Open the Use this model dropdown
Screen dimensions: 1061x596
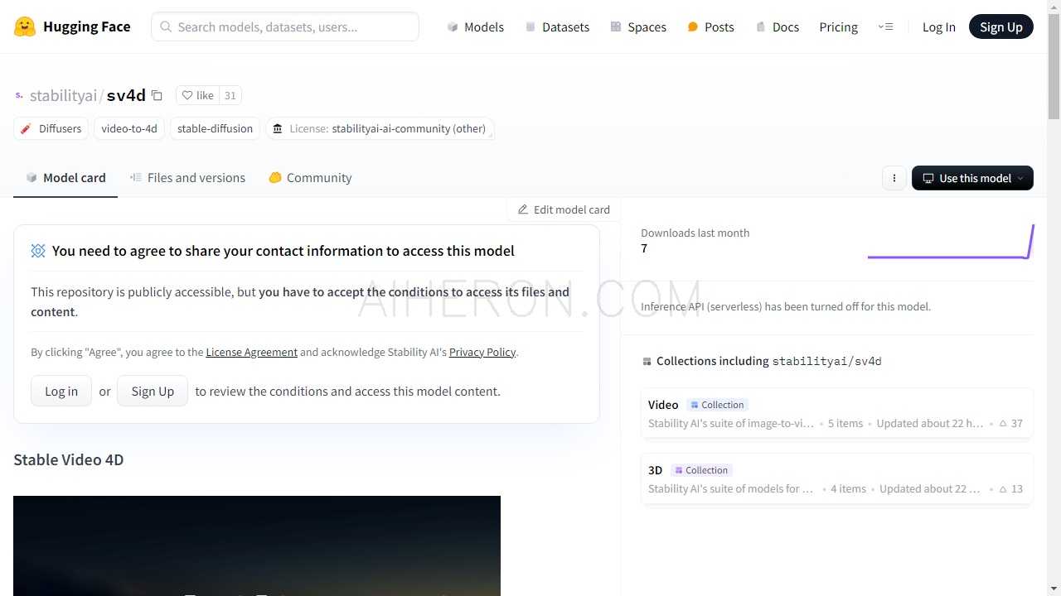971,178
